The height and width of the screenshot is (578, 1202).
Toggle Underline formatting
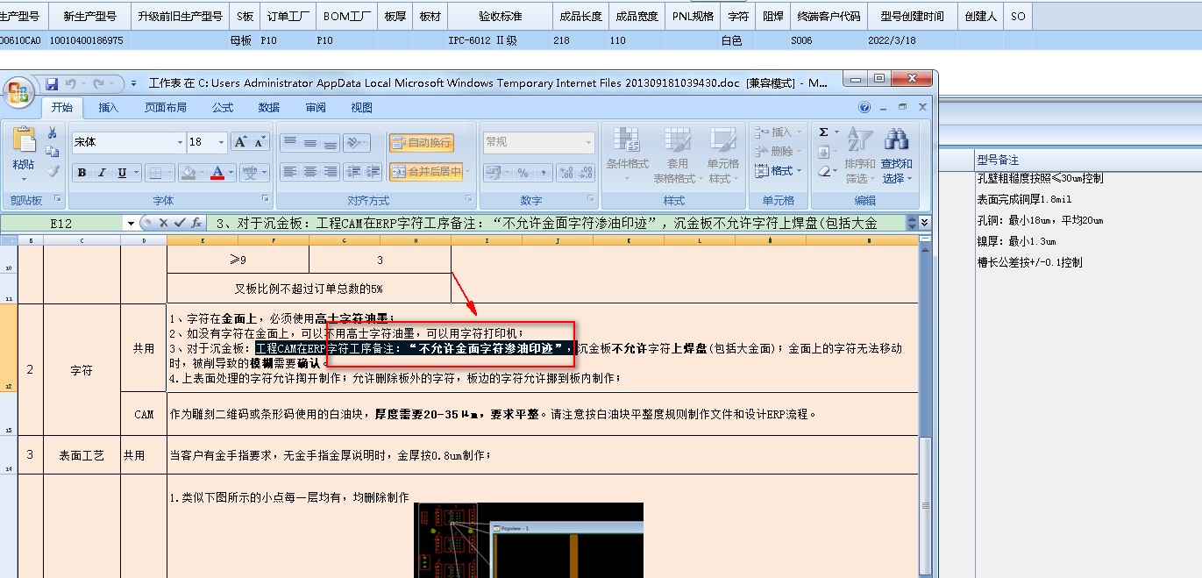122,173
